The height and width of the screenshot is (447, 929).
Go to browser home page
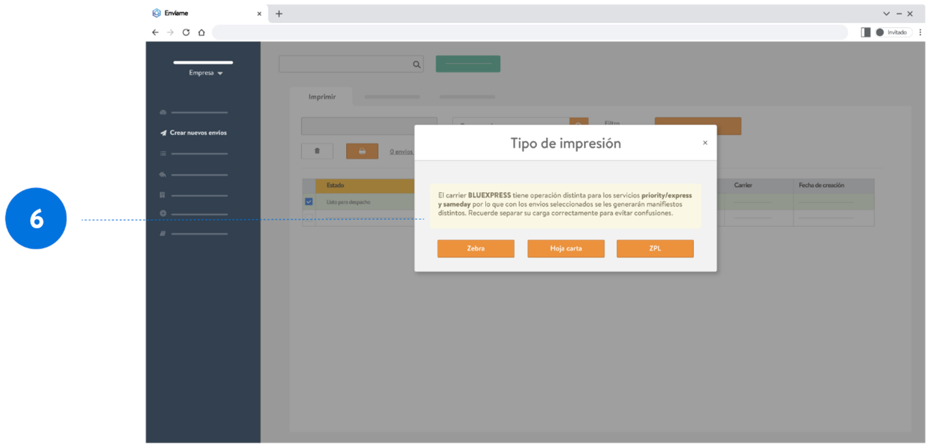[202, 33]
